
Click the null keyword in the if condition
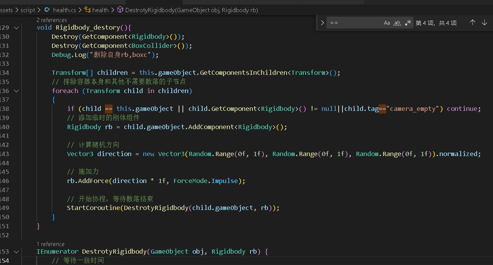329,109
